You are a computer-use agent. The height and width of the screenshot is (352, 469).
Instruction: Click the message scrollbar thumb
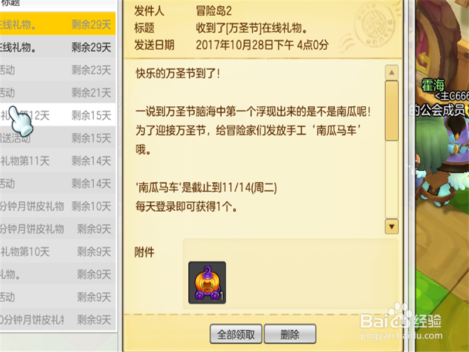point(392,111)
